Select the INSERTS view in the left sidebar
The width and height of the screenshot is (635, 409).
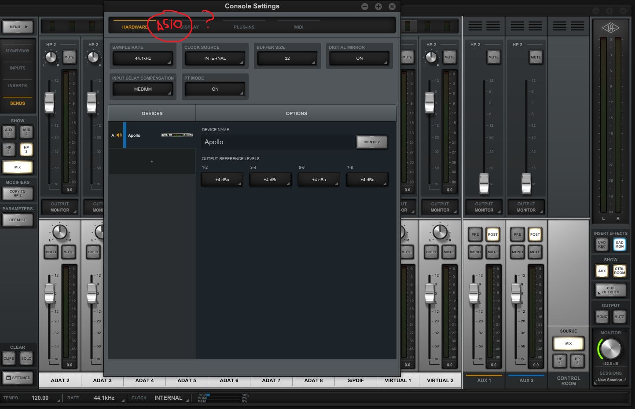pyautogui.click(x=18, y=85)
